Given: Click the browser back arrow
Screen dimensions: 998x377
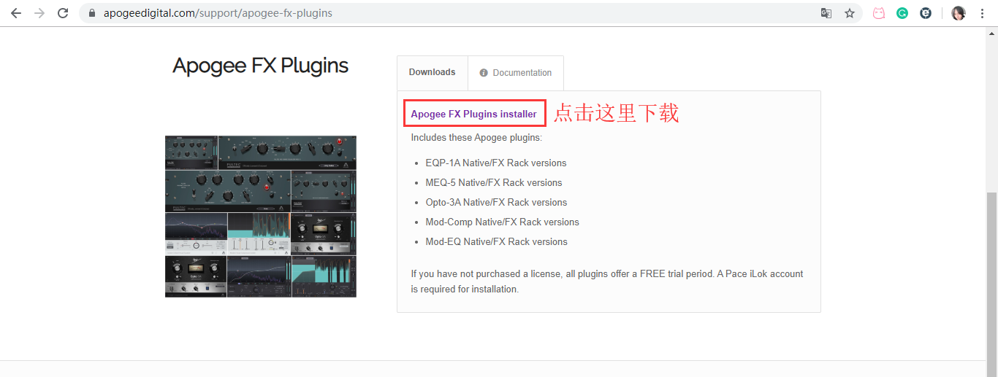Looking at the screenshot, I should (15, 13).
